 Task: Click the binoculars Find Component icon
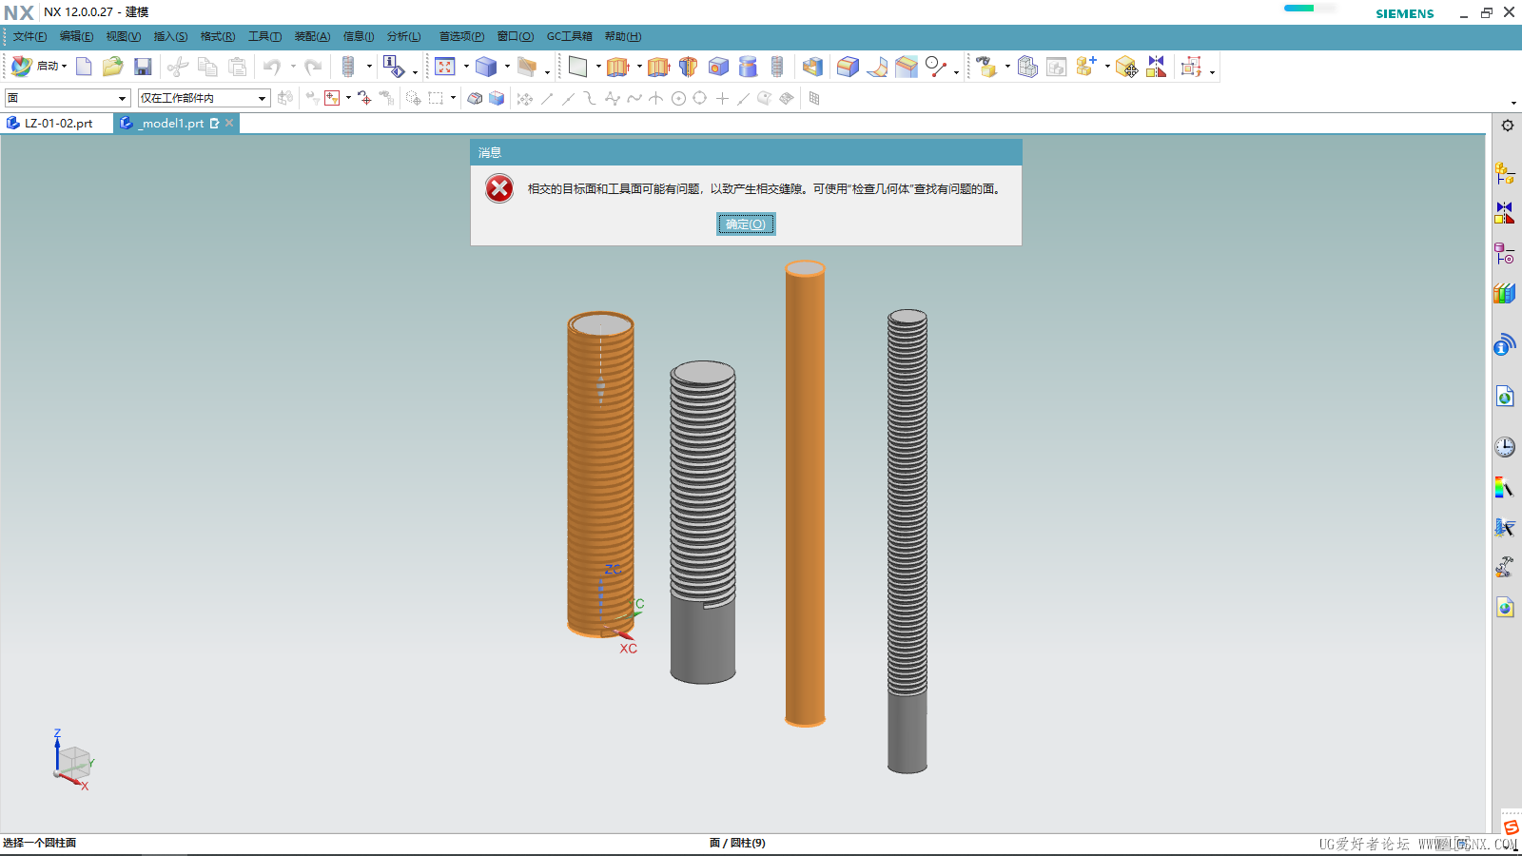pos(986,67)
